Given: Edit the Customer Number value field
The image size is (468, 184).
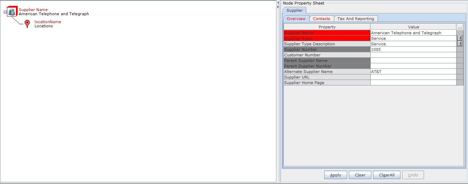Looking at the screenshot, I should pyautogui.click(x=413, y=55).
